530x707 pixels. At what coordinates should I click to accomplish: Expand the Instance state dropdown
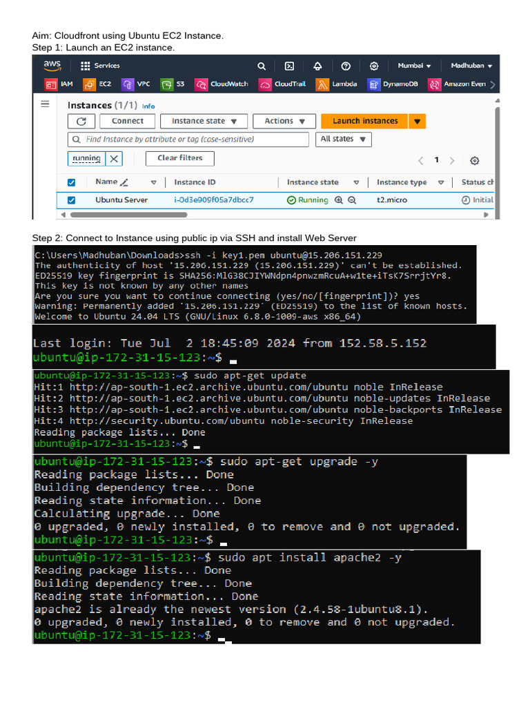click(x=204, y=122)
